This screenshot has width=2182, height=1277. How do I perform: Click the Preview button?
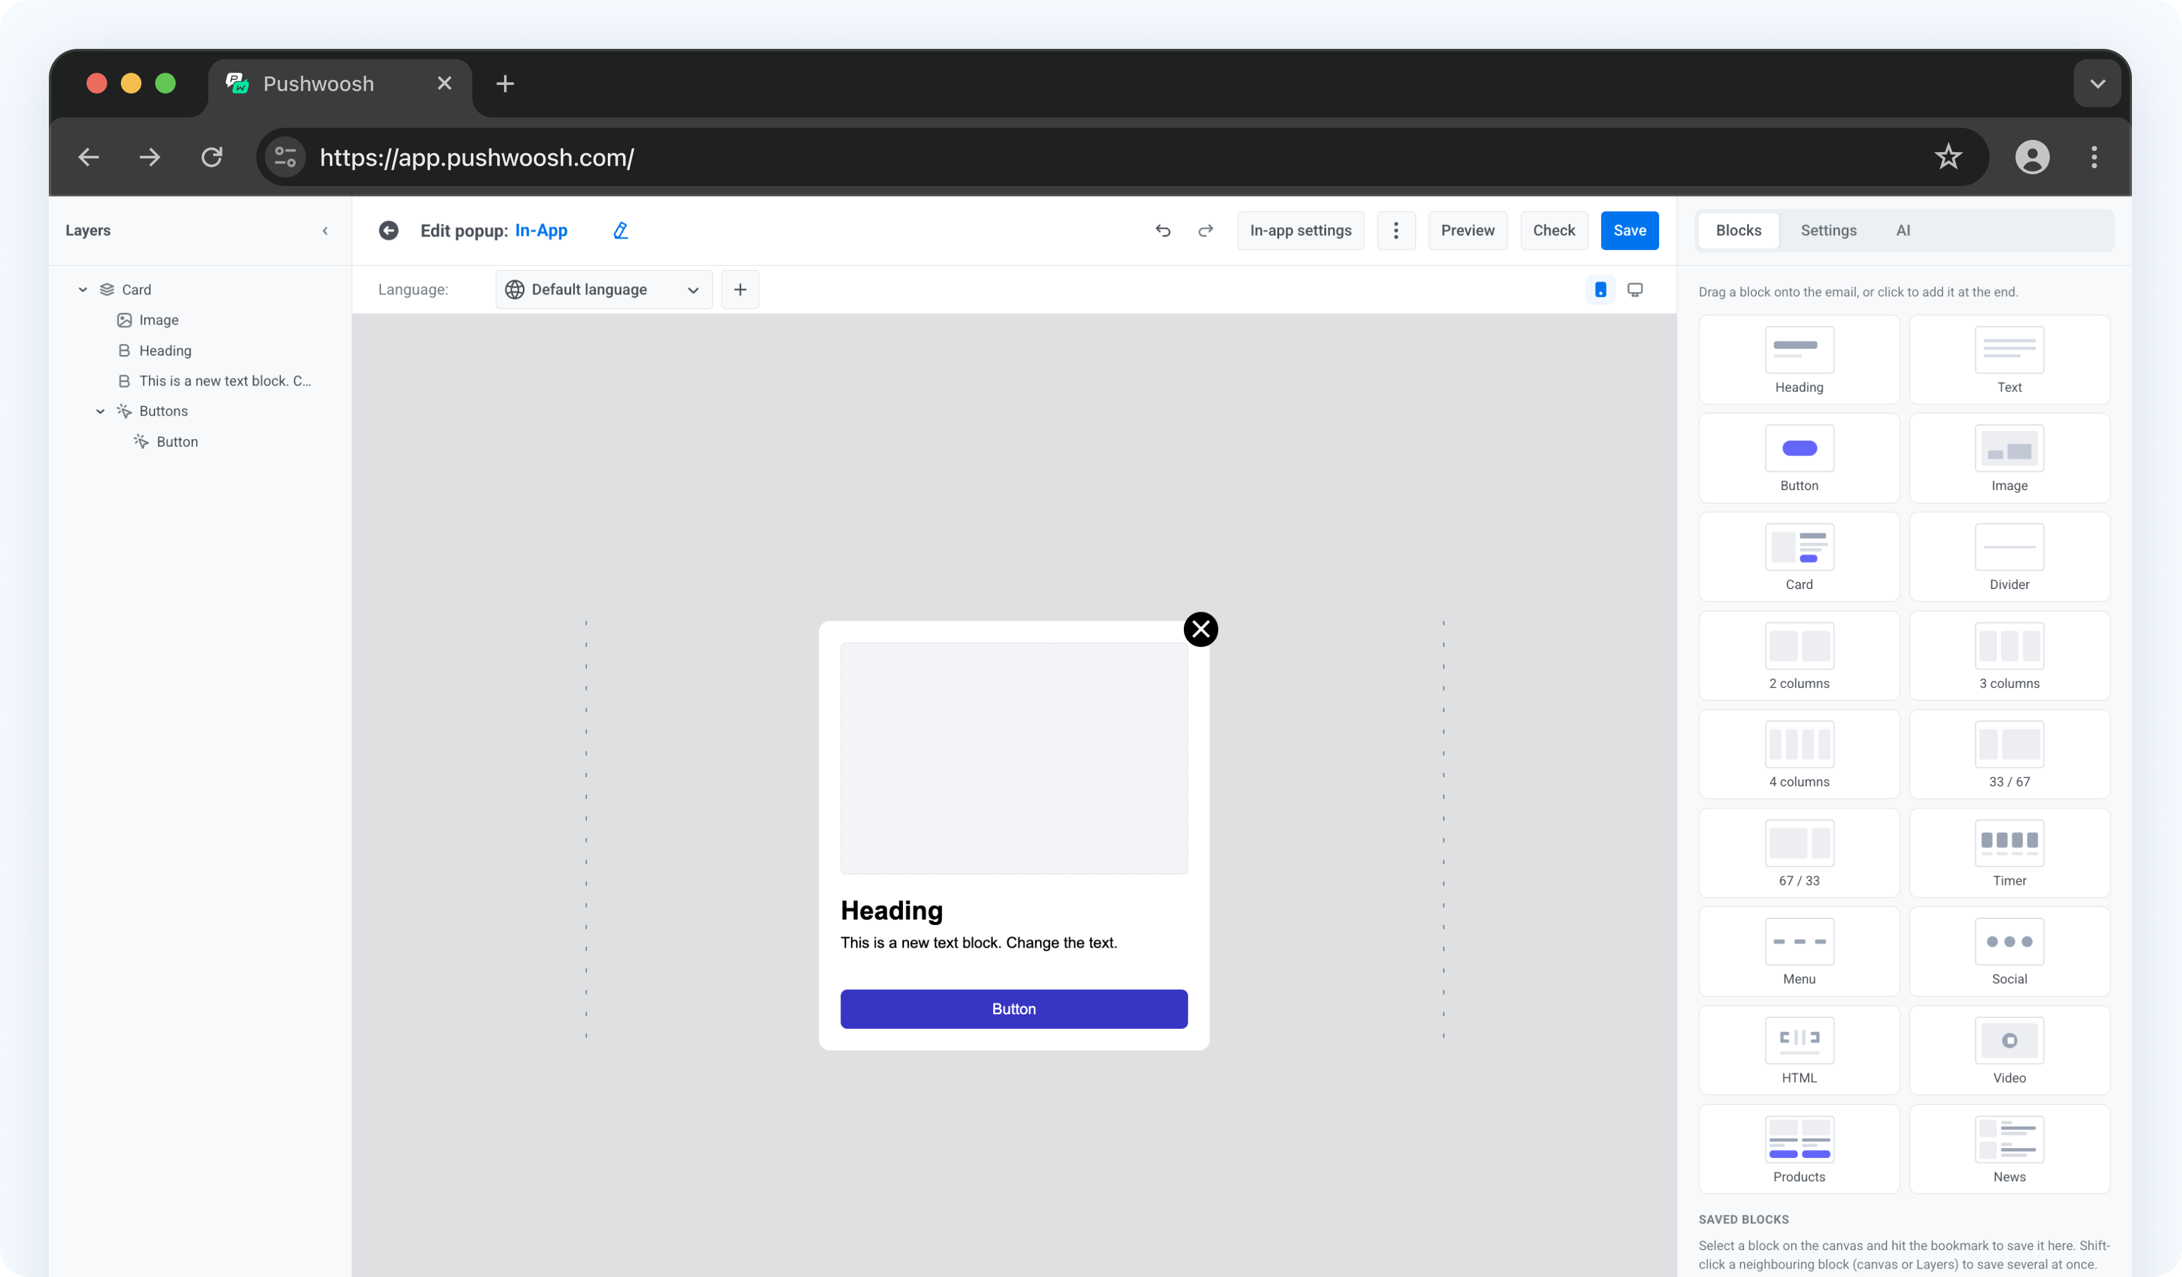1467,230
